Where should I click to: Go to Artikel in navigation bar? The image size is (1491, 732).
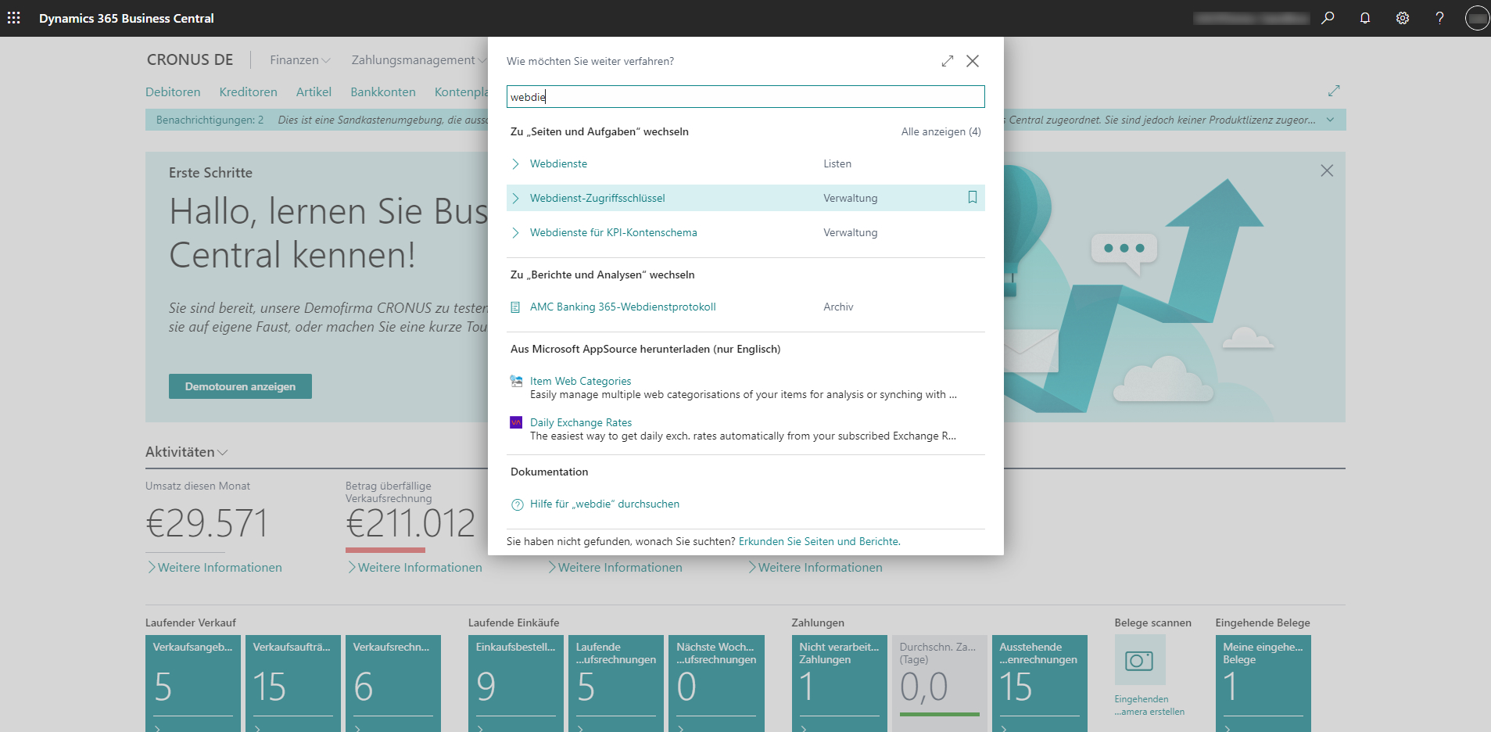pos(314,91)
